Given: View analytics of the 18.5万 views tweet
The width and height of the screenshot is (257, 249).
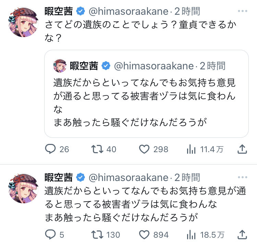Looking at the screenshot, I should click(191, 235).
